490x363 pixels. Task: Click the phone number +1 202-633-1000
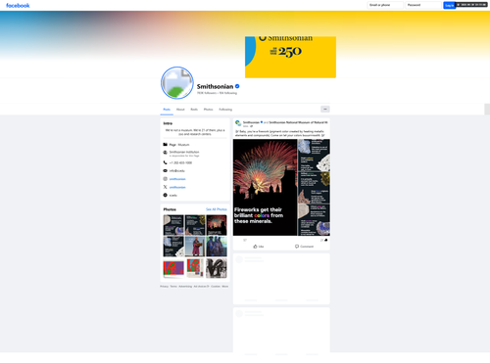pos(180,162)
